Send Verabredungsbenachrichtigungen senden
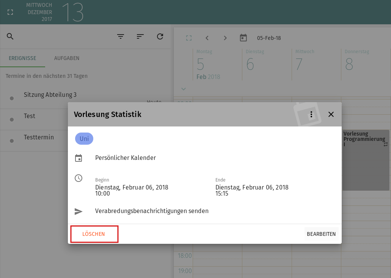Screen dimensions: 391x278 click(152, 211)
